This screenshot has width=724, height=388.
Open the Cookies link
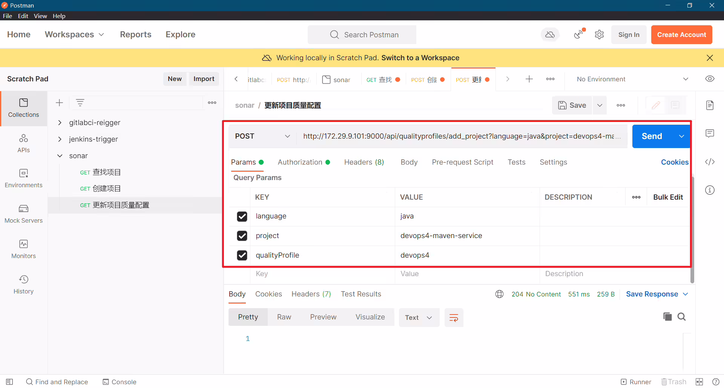point(675,162)
